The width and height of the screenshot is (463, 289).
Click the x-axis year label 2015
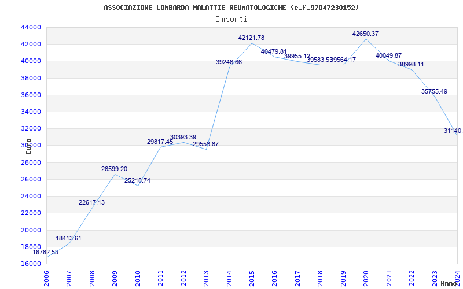[x=252, y=279]
